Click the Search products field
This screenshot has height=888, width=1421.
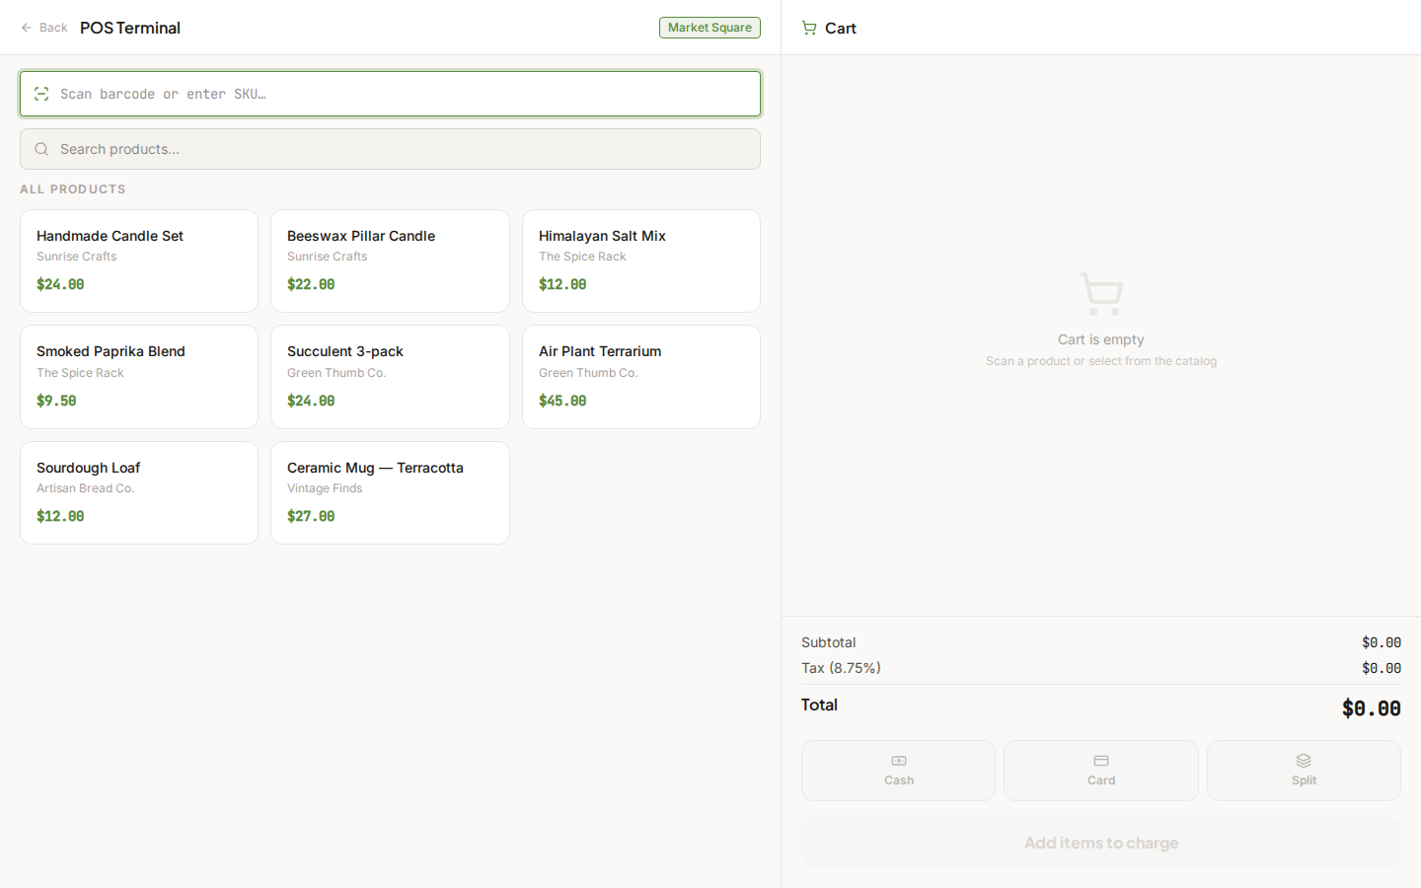[x=390, y=149]
